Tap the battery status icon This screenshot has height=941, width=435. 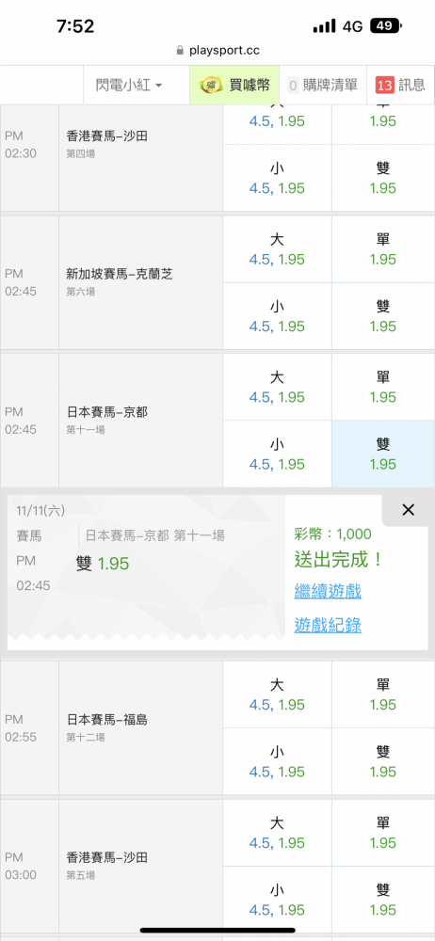(386, 25)
